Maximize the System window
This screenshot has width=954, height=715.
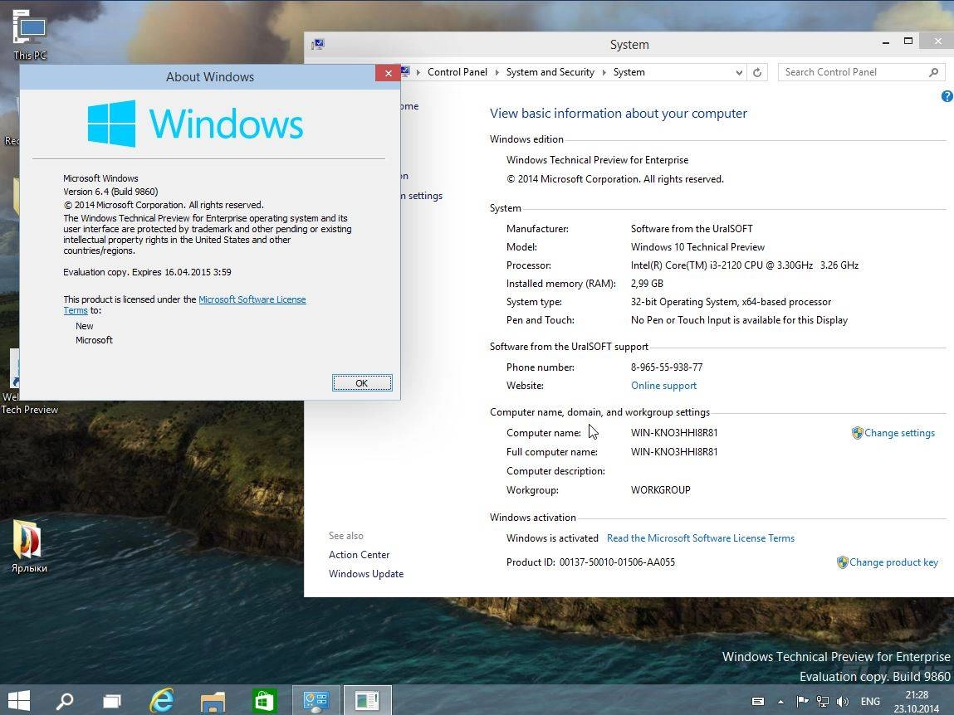(x=908, y=41)
